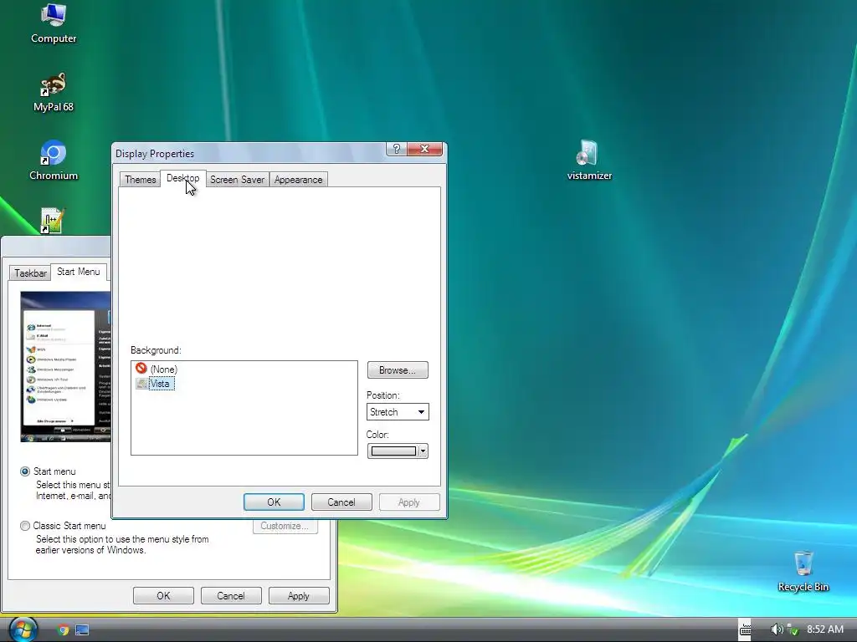Open the Color picker dropdown arrow
Image resolution: width=857 pixels, height=642 pixels.
[x=423, y=451]
